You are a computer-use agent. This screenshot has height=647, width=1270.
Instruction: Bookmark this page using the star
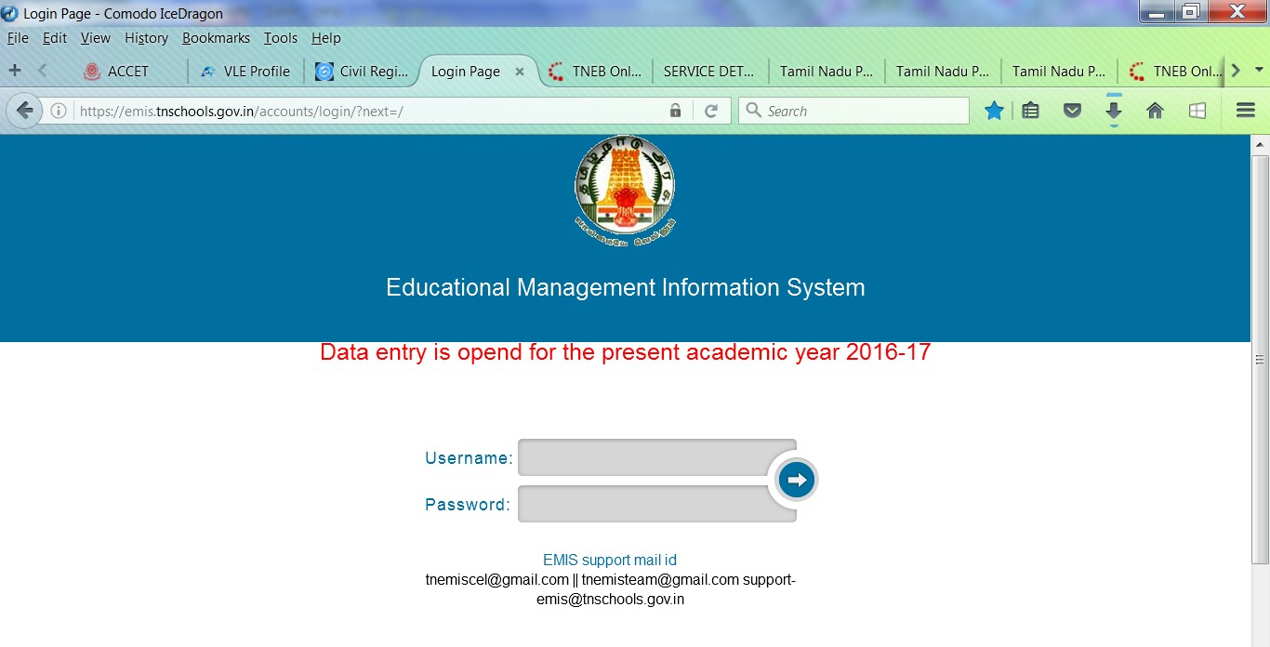pos(994,110)
